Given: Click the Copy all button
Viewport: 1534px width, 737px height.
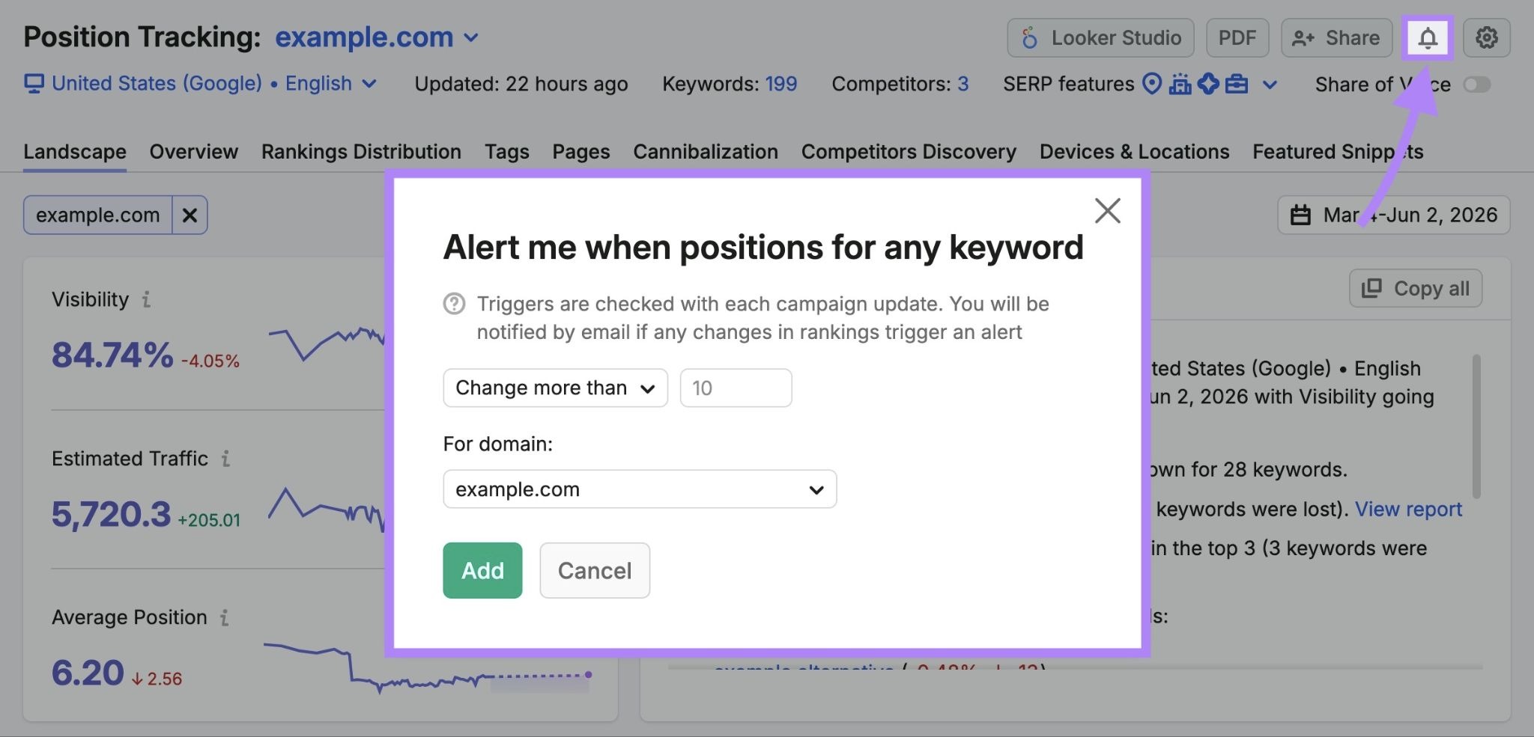Looking at the screenshot, I should click(1416, 289).
